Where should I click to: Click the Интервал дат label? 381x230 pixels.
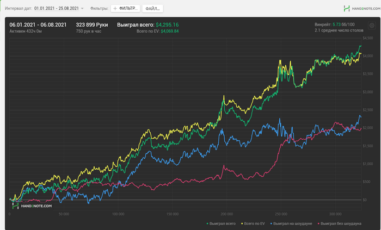coord(19,9)
